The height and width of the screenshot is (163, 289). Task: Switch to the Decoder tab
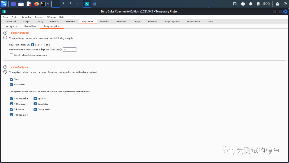[x=105, y=22]
